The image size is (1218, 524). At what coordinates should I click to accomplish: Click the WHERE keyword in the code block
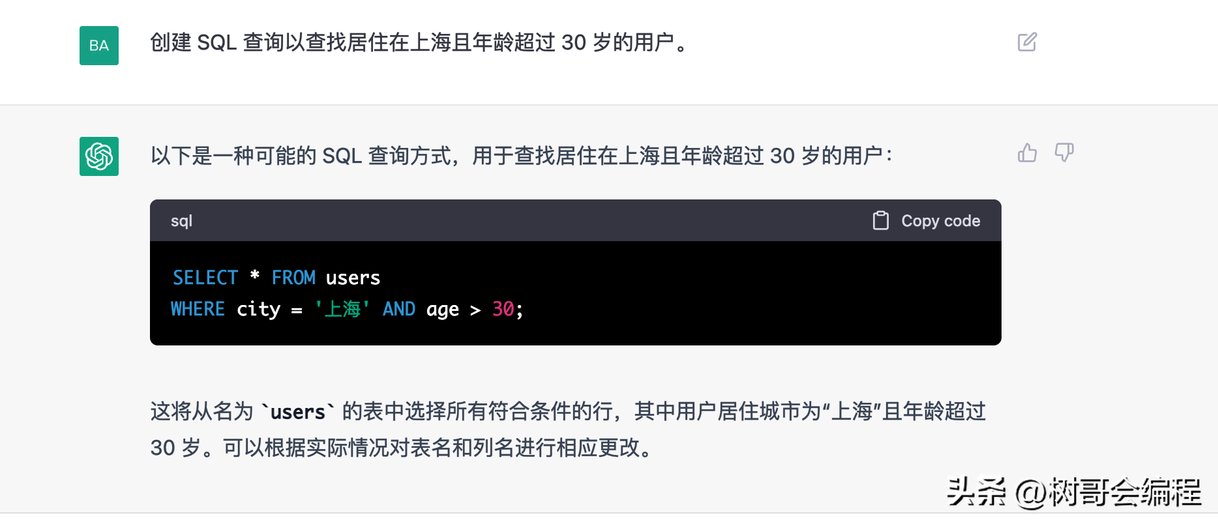click(197, 309)
